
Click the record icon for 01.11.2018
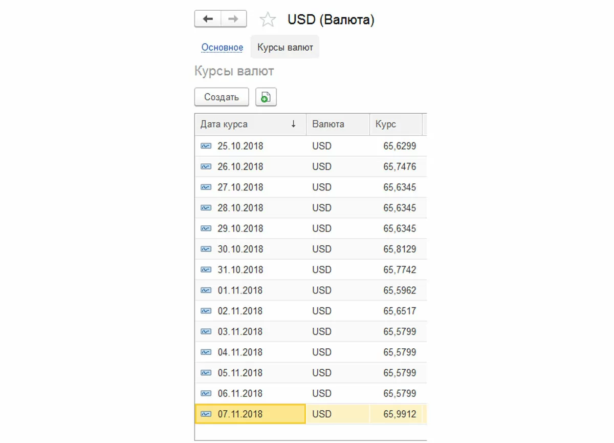click(x=206, y=290)
